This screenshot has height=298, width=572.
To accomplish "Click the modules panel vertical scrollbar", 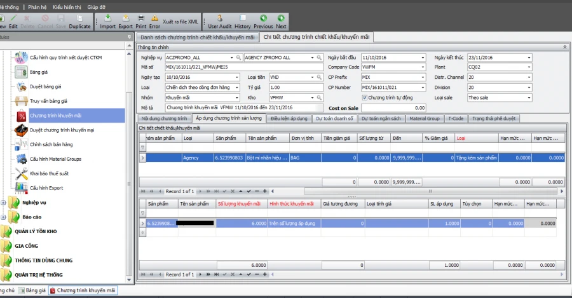I will 129,184.
